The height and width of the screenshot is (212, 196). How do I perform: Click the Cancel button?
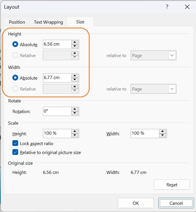176,203
